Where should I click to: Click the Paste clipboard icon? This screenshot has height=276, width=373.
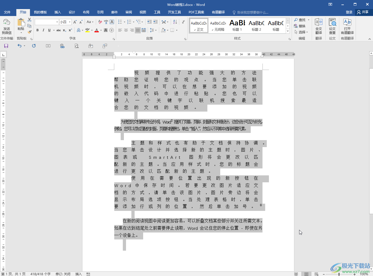[21, 22]
